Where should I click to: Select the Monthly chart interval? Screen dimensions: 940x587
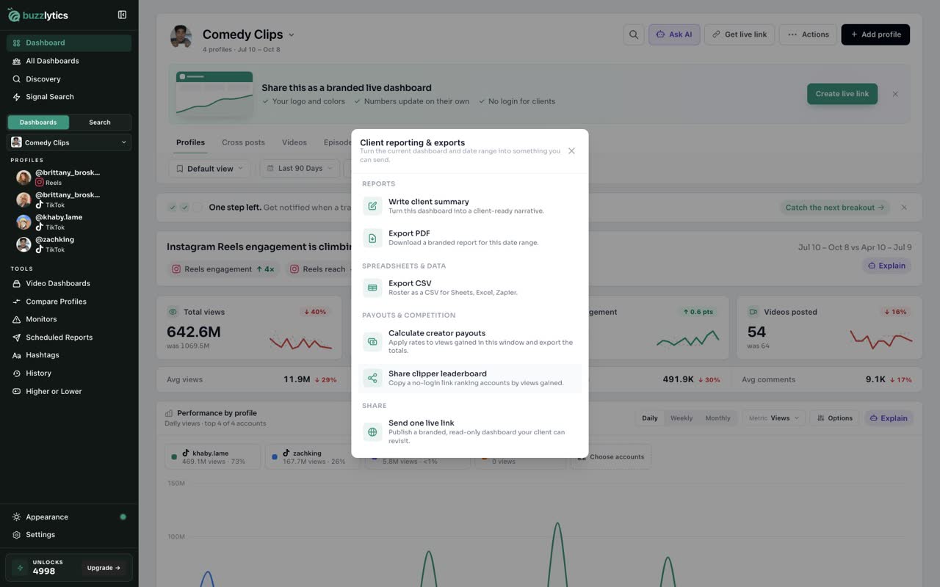coord(717,418)
